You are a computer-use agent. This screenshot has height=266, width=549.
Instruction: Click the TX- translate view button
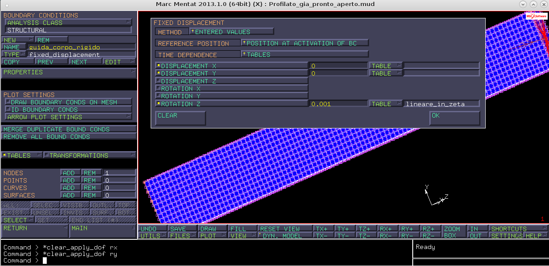[x=324, y=236]
